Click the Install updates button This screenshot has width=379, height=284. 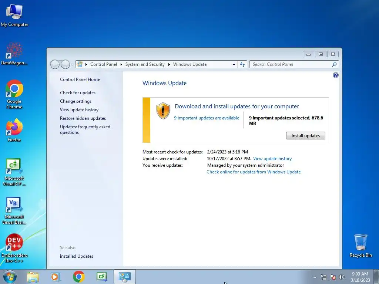tap(305, 135)
